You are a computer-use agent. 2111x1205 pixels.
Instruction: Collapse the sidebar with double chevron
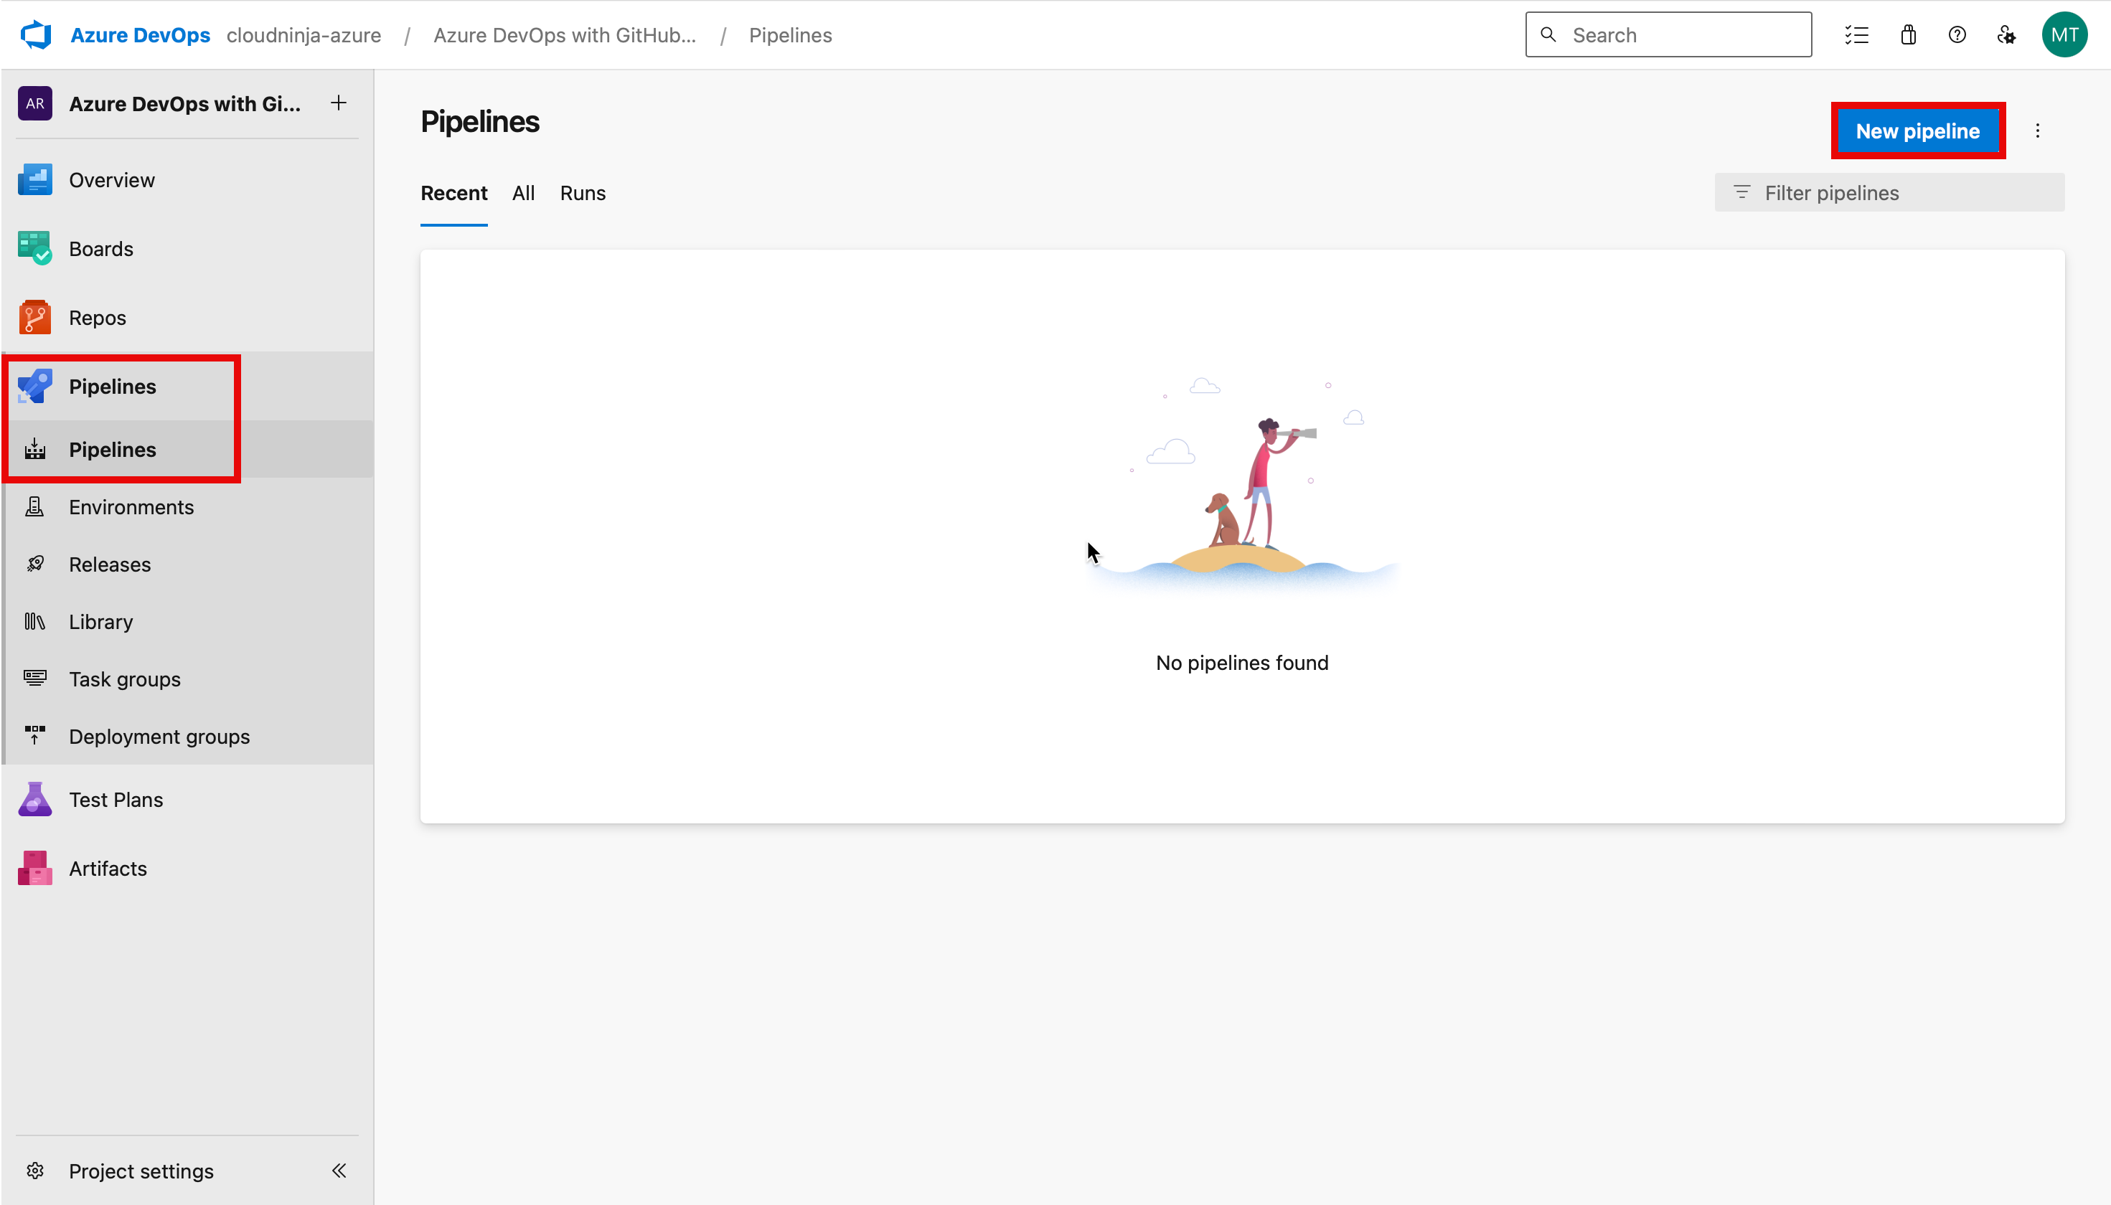[339, 1171]
